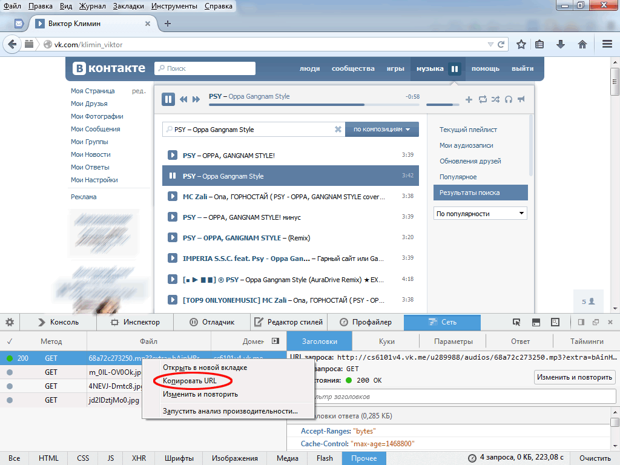Open the VKontakte logo home link
620x465 pixels.
(x=109, y=68)
